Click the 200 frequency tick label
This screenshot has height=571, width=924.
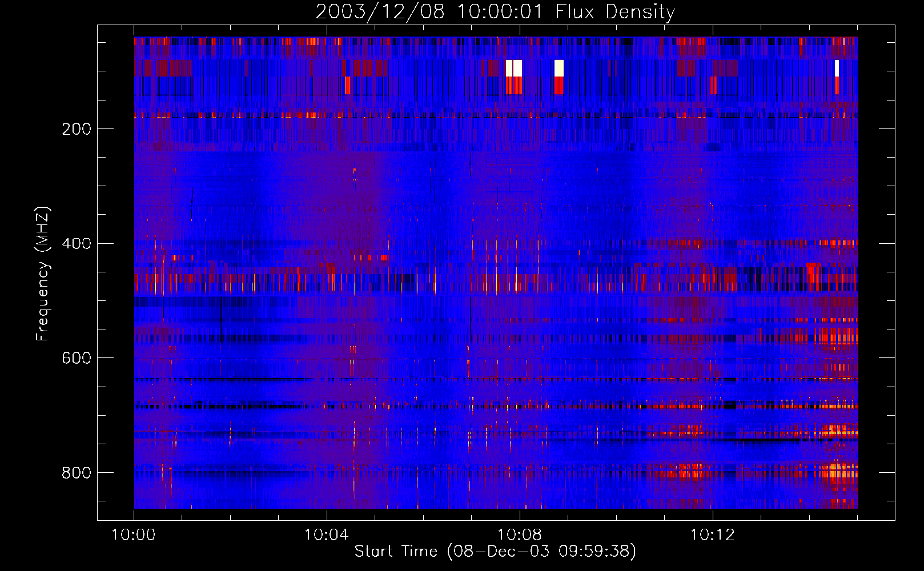(77, 129)
